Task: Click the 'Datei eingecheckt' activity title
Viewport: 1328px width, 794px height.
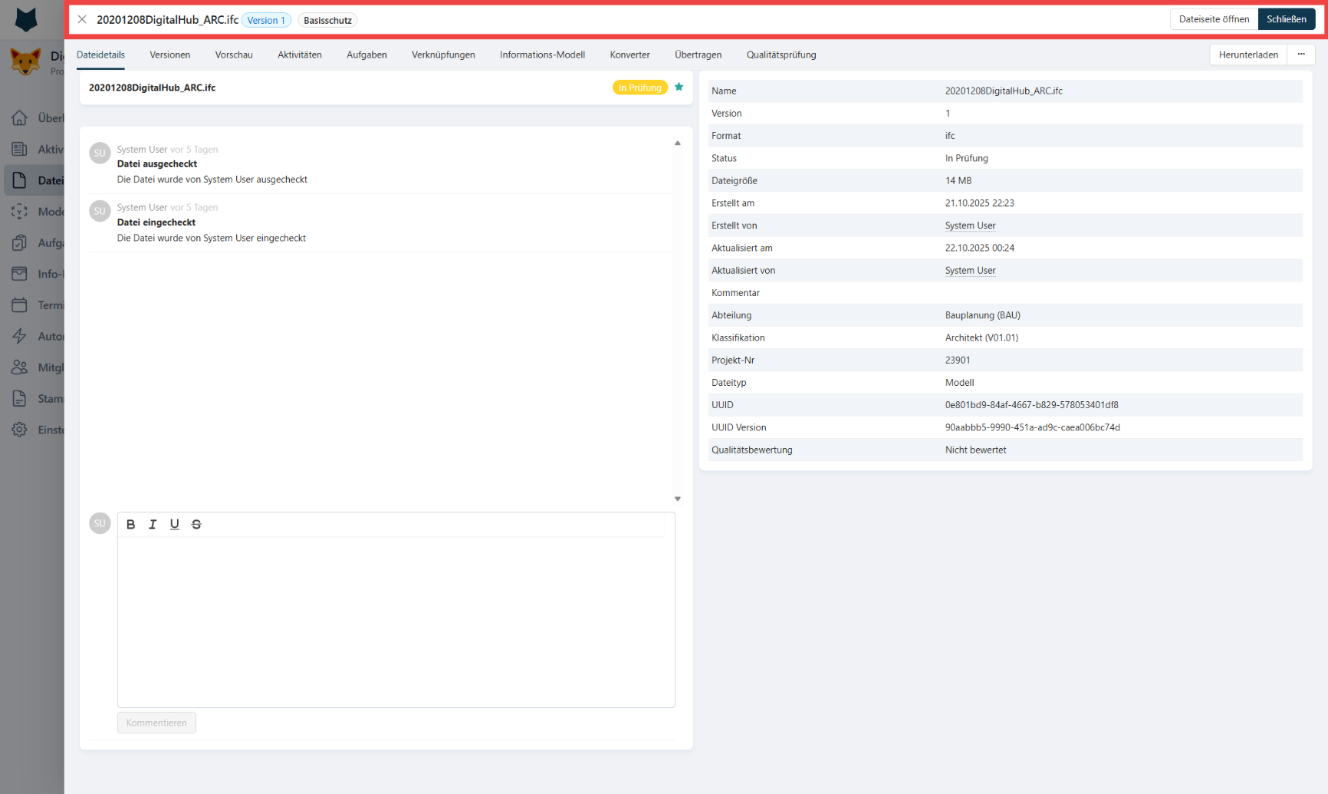Action: 156,222
